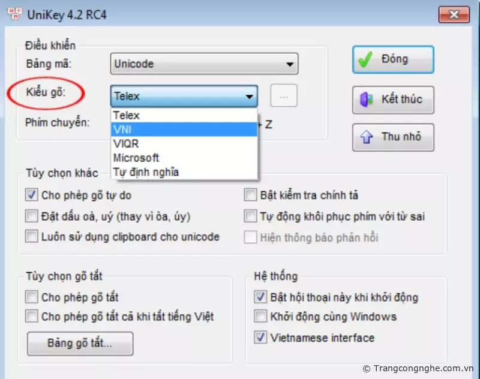The height and width of the screenshot is (379, 480).
Task: Pick Microsoft typing method
Action: [x=184, y=158]
